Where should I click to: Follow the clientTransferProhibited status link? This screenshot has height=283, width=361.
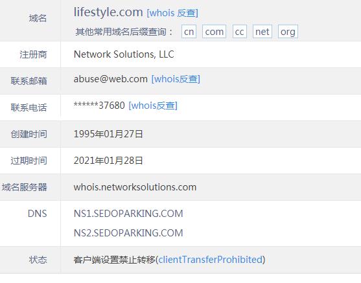[211, 260]
